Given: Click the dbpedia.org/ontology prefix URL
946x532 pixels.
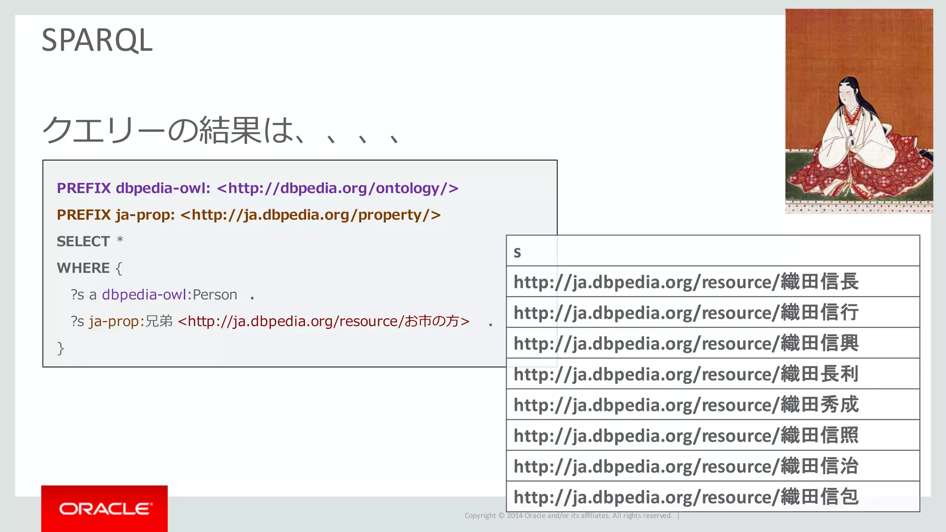Looking at the screenshot, I should pyautogui.click(x=337, y=188).
